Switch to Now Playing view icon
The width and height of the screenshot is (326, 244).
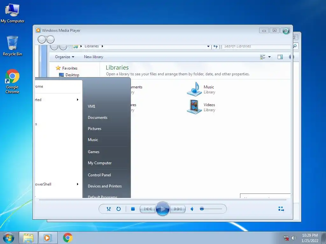pyautogui.click(x=281, y=209)
